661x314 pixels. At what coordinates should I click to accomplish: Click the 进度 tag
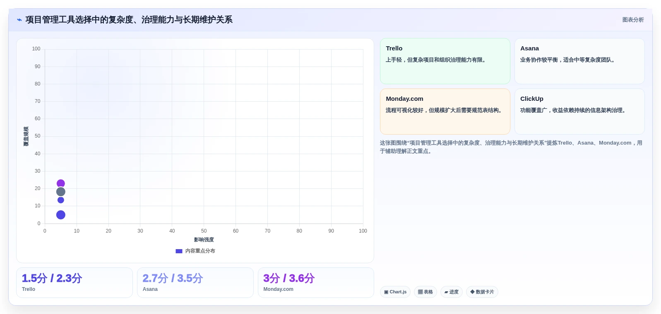pyautogui.click(x=452, y=292)
